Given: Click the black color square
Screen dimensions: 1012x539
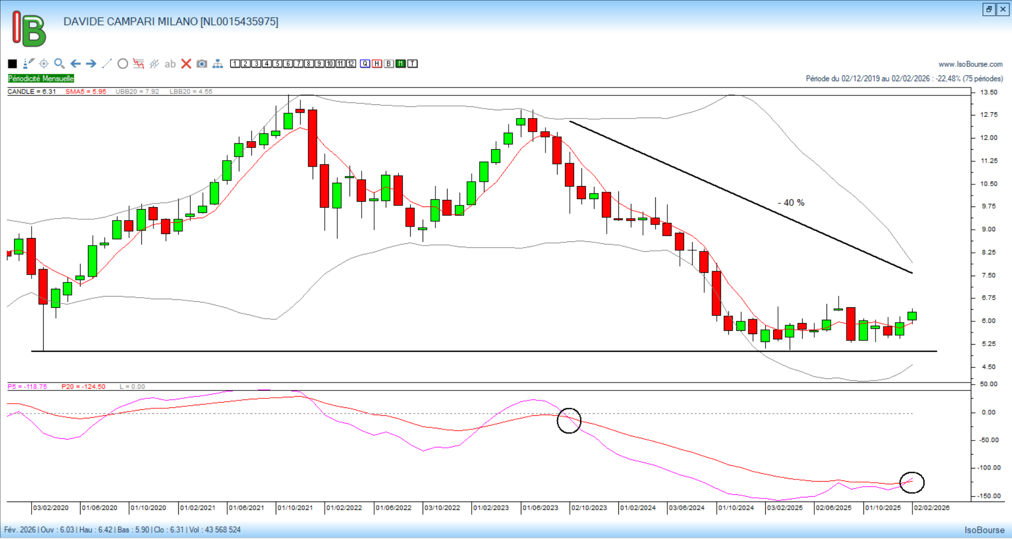Looking at the screenshot, I should [x=13, y=64].
